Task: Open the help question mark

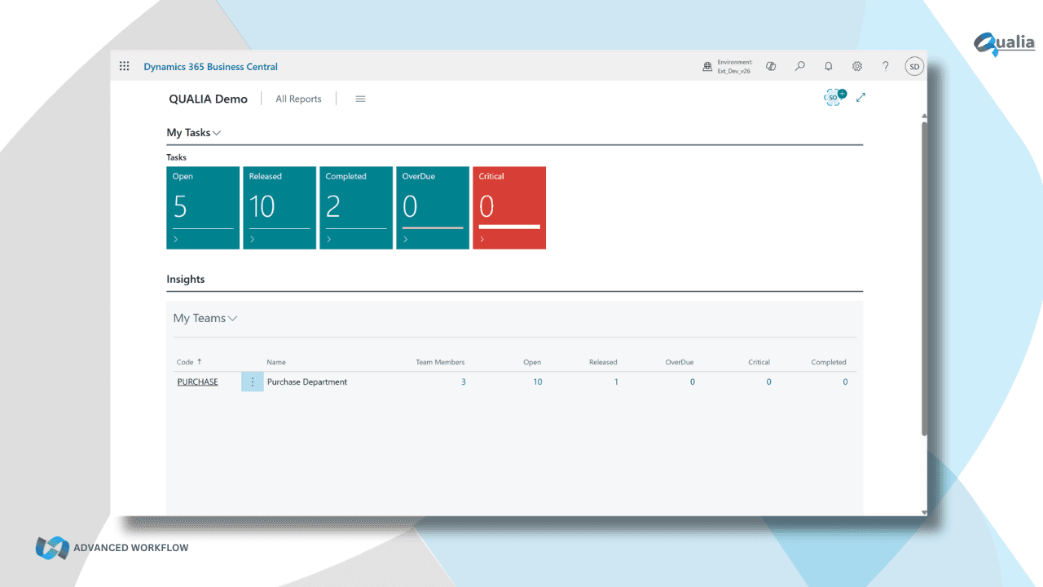Action: pyautogui.click(x=886, y=67)
